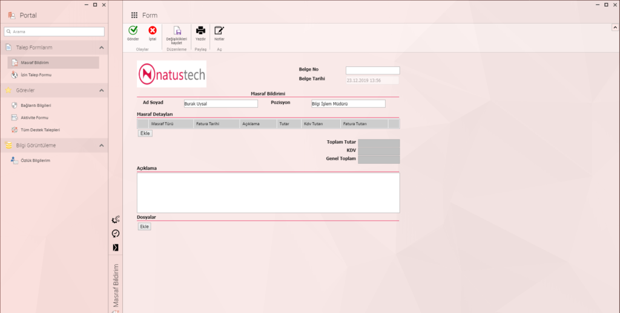
Task: Collapse the Görevler section
Action: click(102, 91)
